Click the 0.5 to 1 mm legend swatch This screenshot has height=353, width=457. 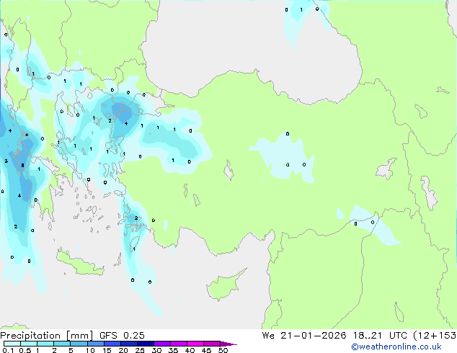pos(29,344)
